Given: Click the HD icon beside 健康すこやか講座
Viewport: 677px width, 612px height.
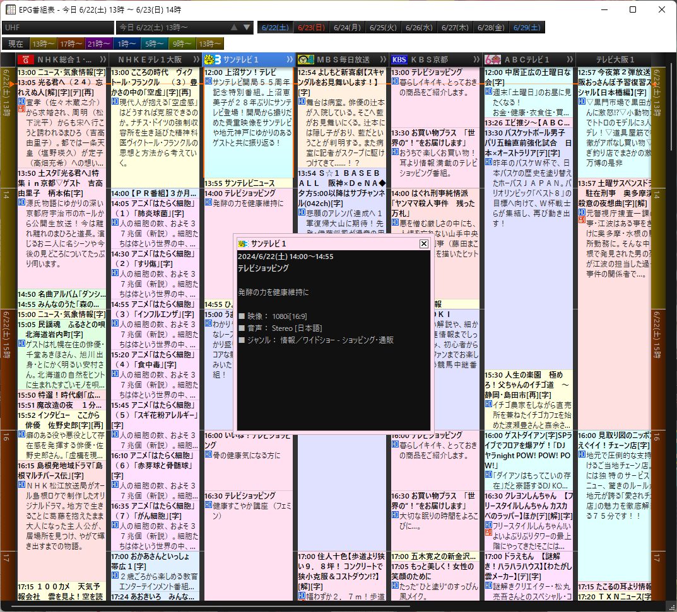Looking at the screenshot, I should [208, 505].
